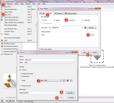The width and height of the screenshot is (114, 103).
Task: Choose Quit at the end of playlist
Action: click(18, 38)
